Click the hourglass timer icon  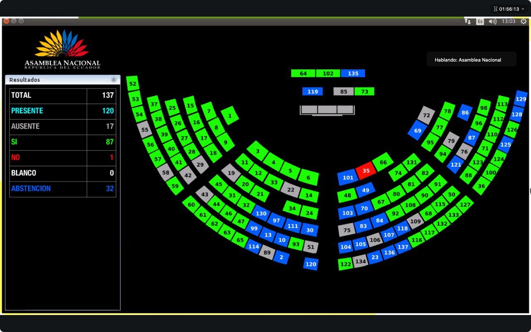(x=495, y=9)
